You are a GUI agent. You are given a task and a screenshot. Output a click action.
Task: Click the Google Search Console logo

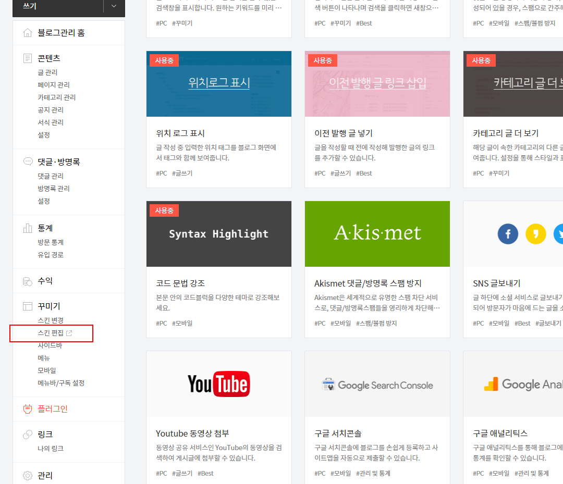[377, 385]
